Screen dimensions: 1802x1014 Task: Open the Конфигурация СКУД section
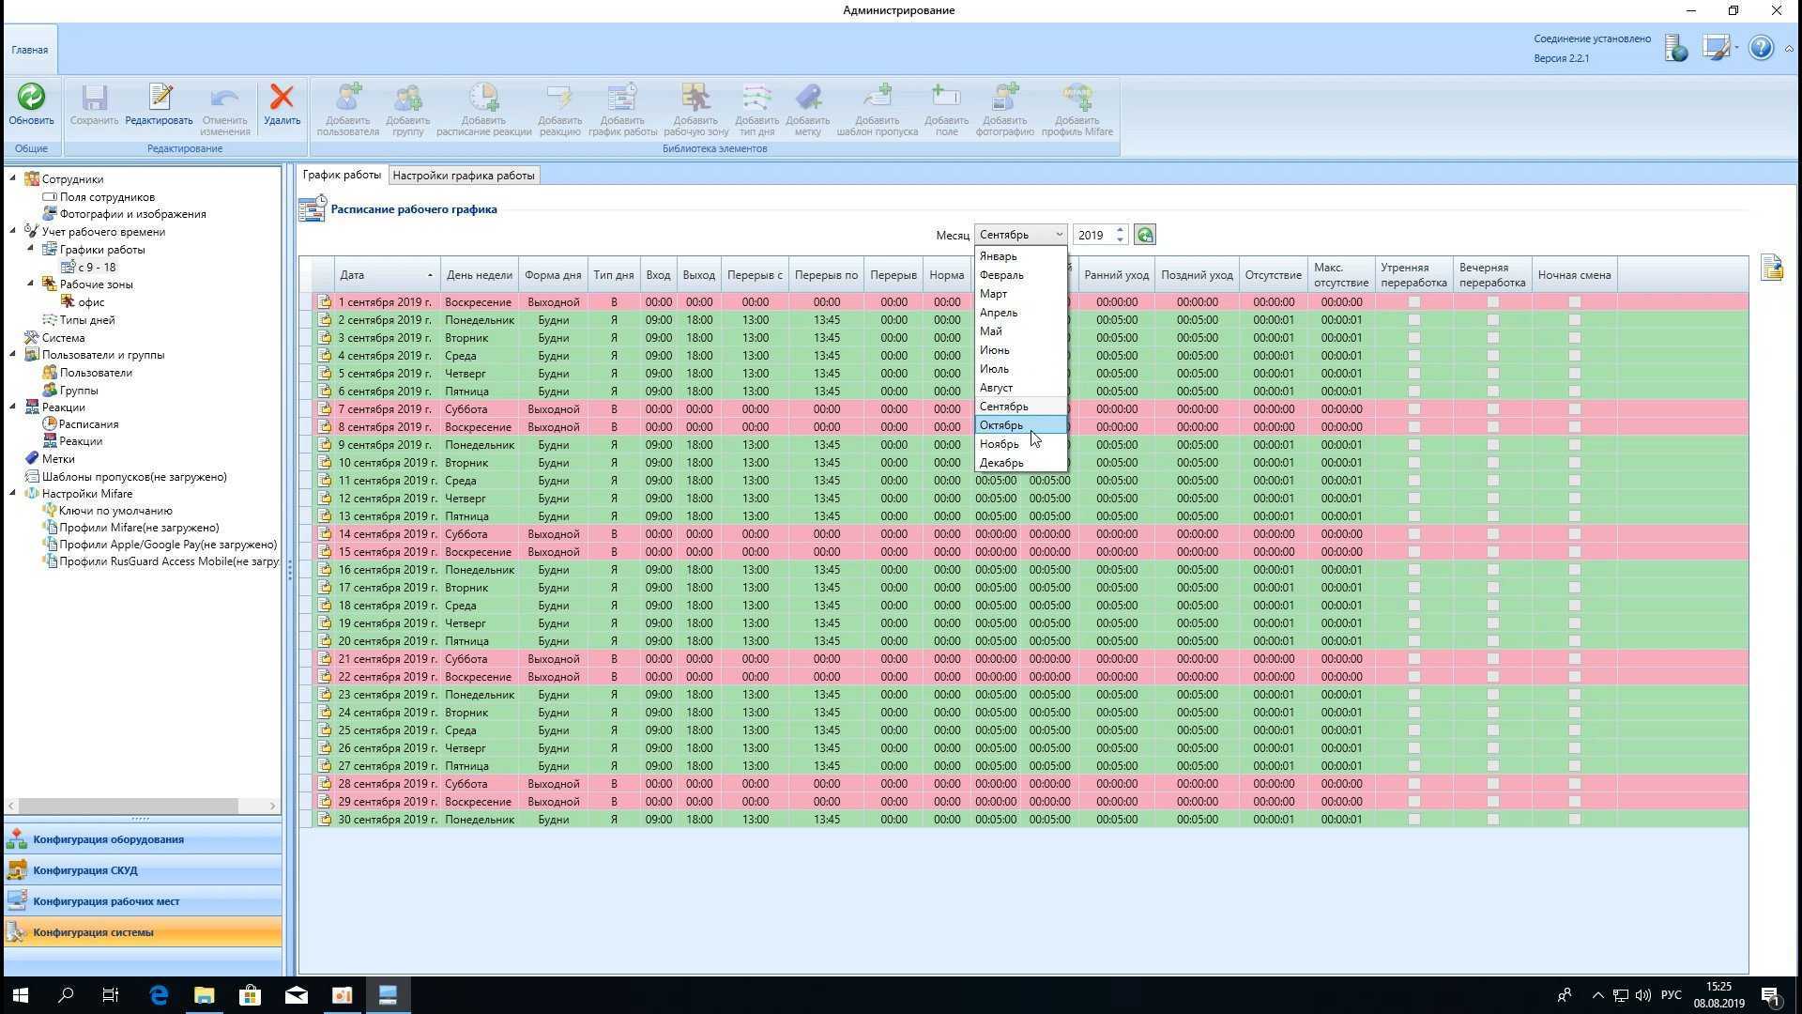pyautogui.click(x=85, y=870)
